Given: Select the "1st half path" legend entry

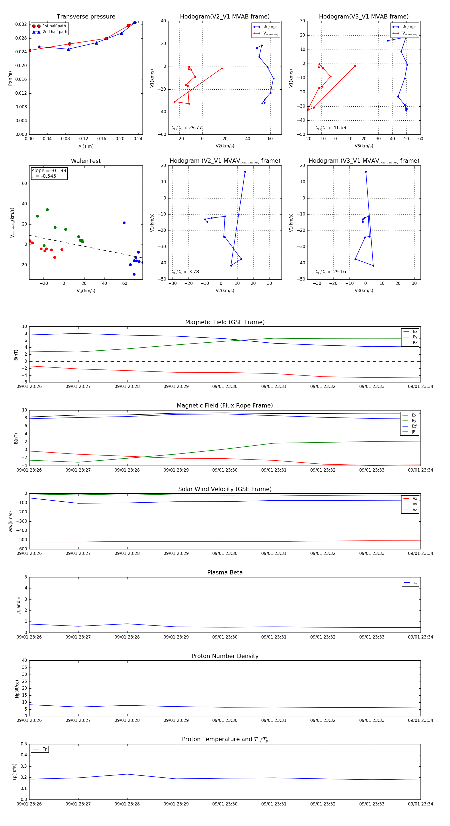Looking at the screenshot, I should coord(49,26).
